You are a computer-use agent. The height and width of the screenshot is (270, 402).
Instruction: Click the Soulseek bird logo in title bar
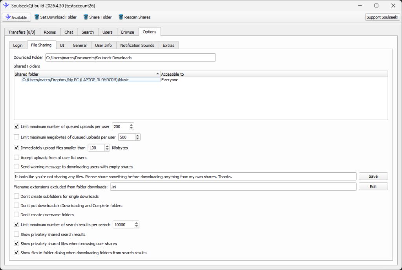pos(6,5)
